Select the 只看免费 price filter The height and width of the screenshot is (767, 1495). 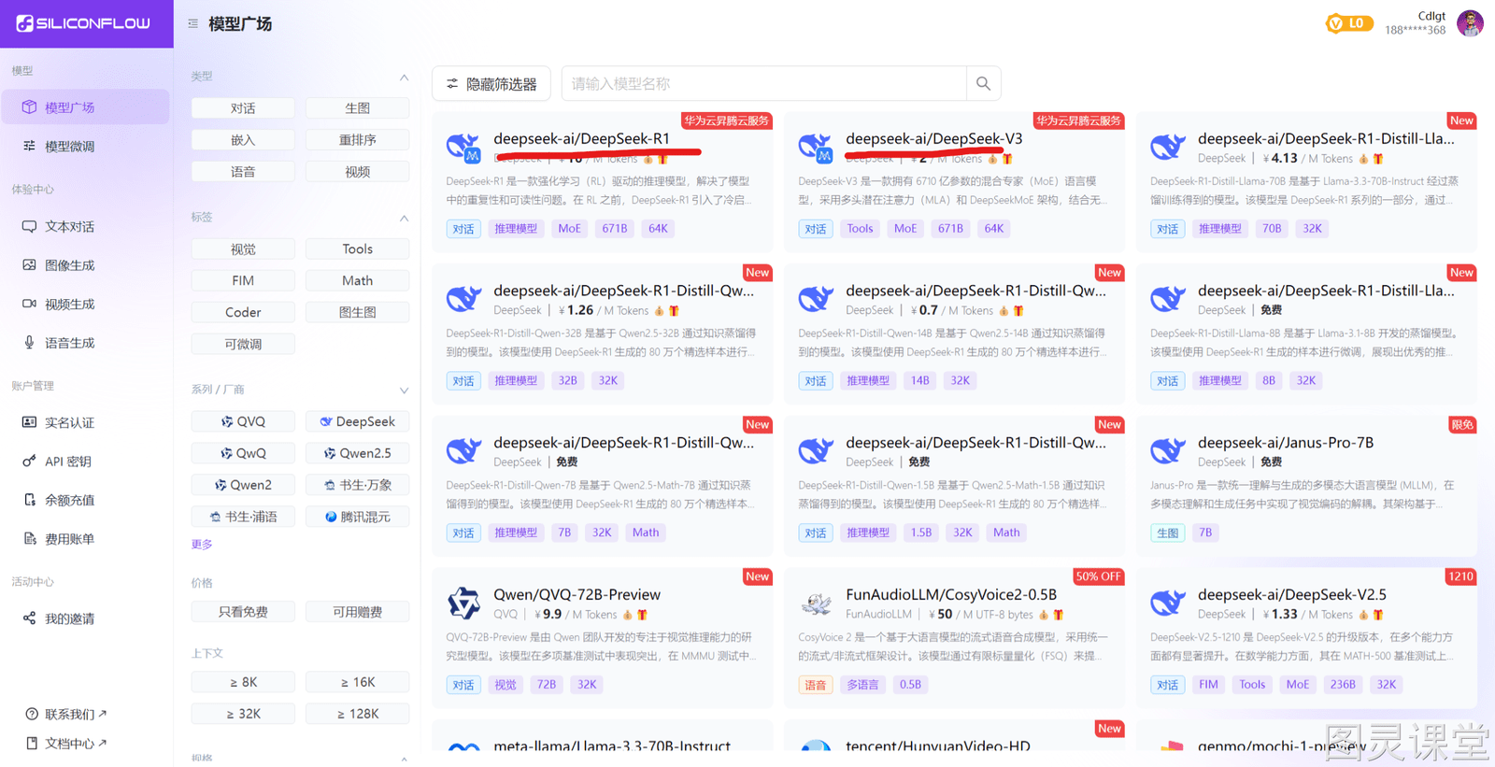click(243, 613)
